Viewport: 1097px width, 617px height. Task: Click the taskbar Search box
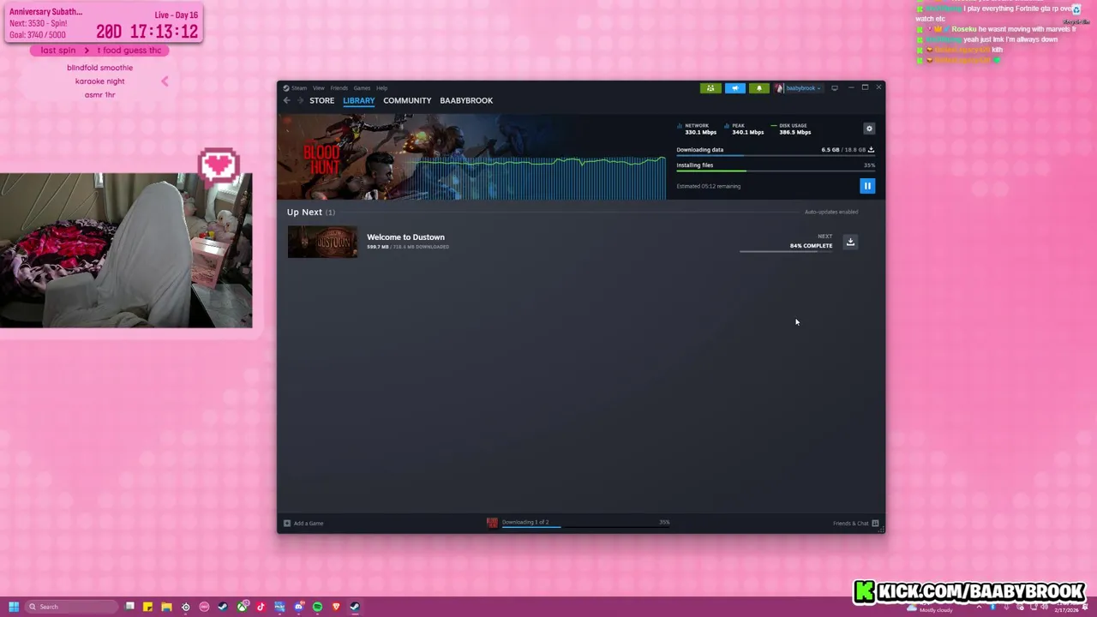(71, 607)
